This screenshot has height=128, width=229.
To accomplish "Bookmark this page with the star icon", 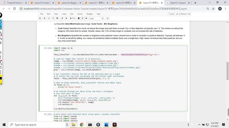I will [x=213, y=9].
